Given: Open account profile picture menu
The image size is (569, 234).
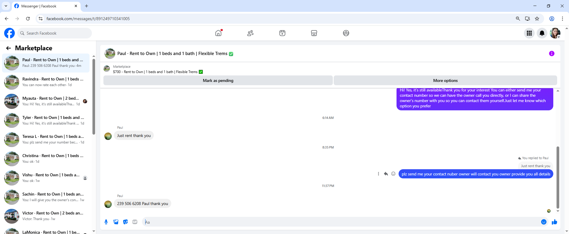Looking at the screenshot, I should coord(555,33).
